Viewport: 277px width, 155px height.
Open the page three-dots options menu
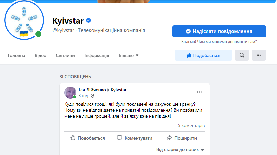(x=259, y=55)
